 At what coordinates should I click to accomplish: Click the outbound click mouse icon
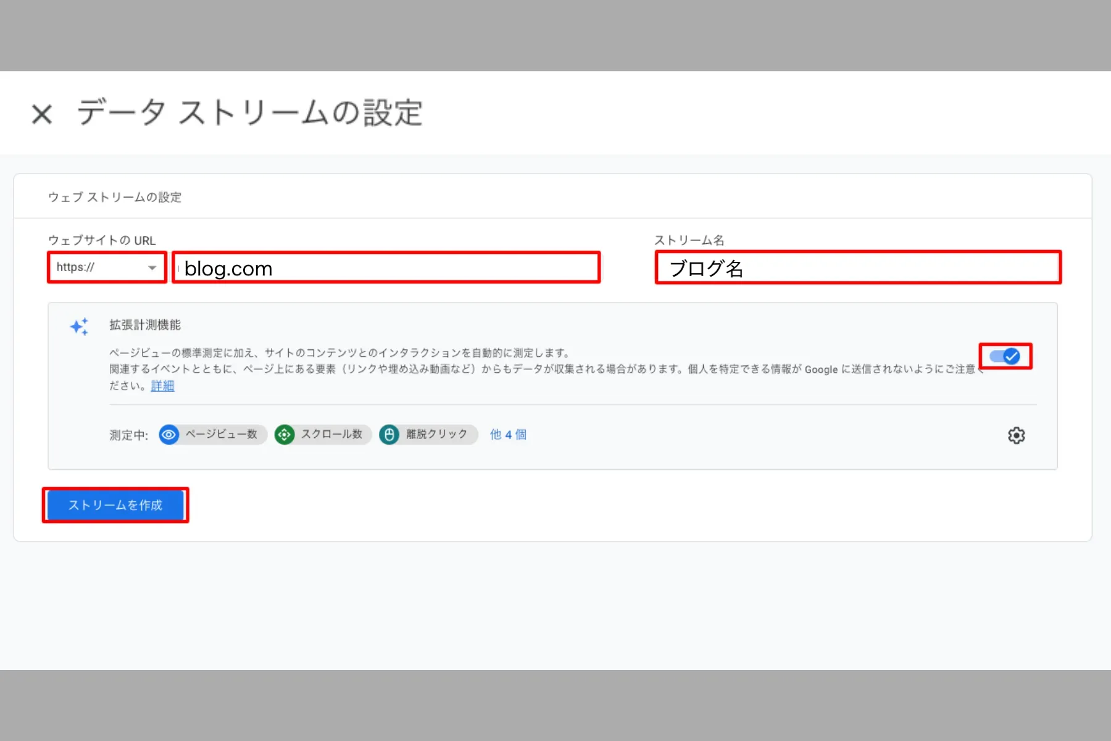coord(389,435)
